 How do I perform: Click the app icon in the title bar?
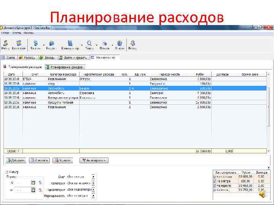click(2, 28)
